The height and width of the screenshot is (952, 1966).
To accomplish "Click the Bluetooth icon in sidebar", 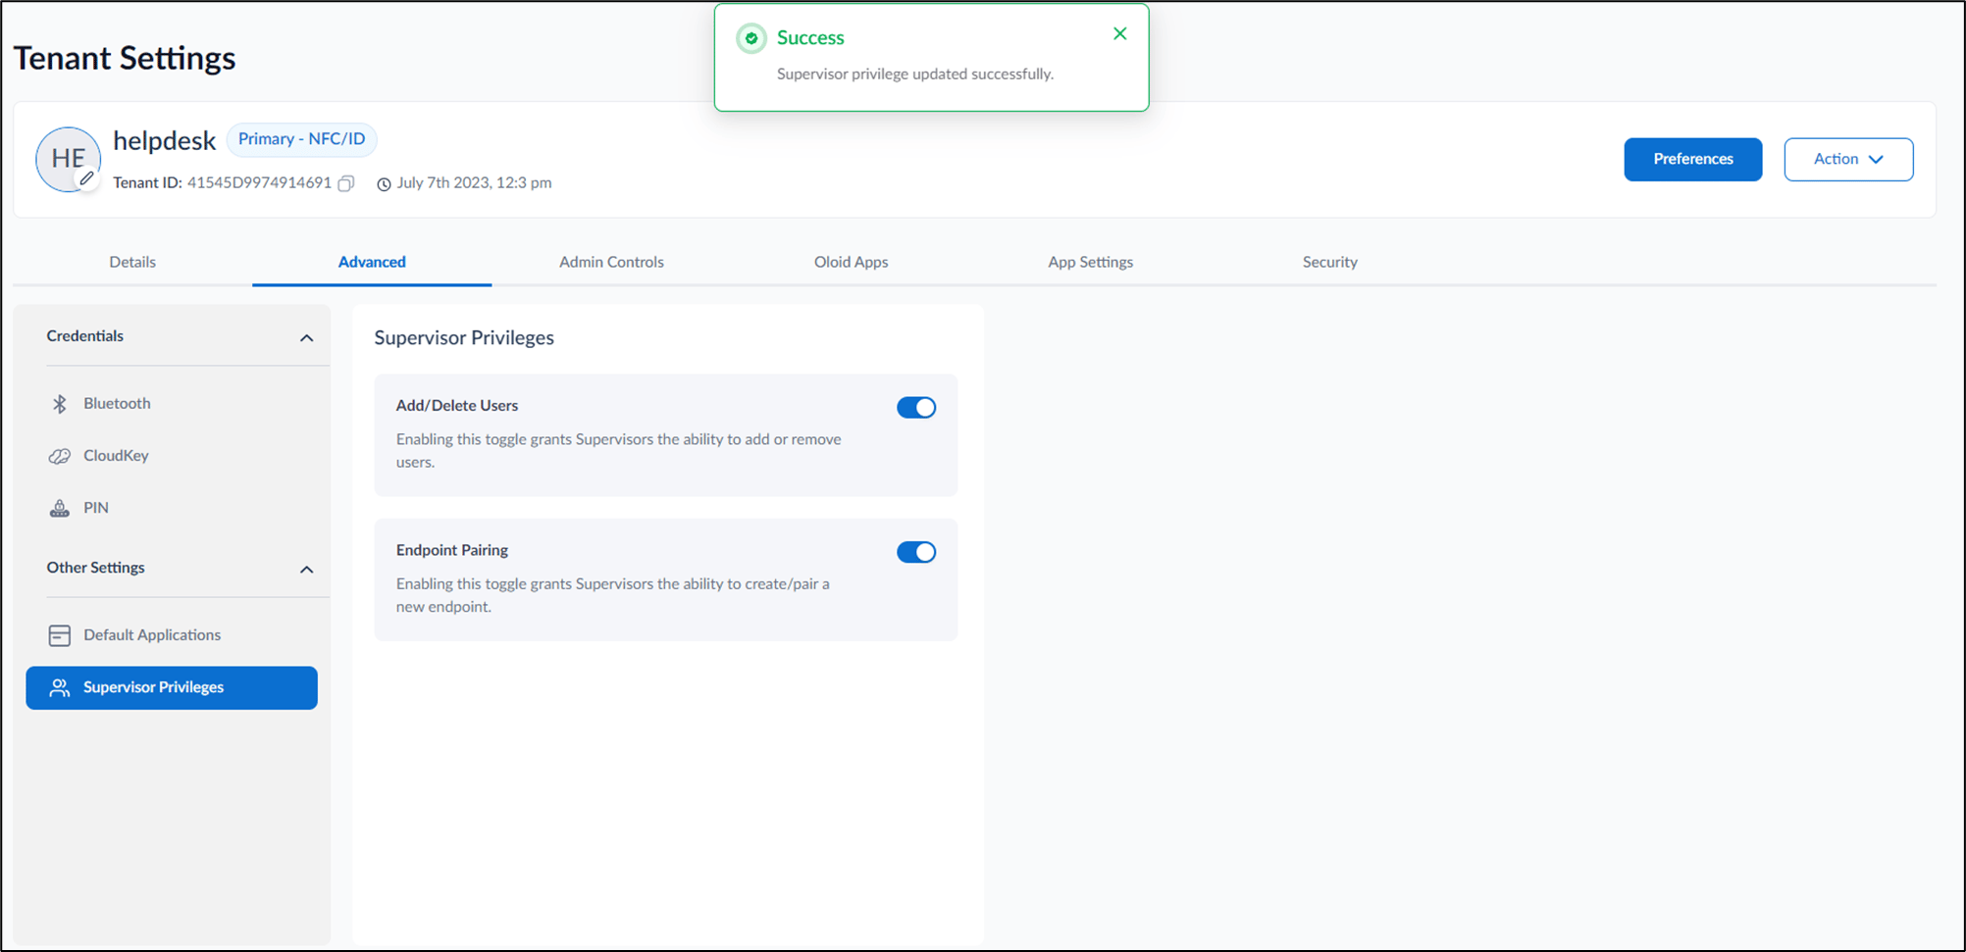I will tap(60, 404).
